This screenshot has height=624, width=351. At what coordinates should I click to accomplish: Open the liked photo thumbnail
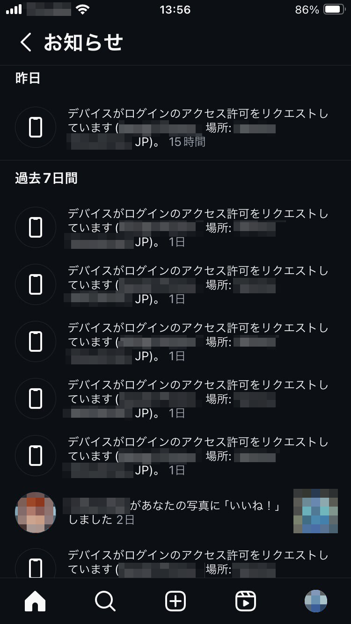tap(315, 511)
